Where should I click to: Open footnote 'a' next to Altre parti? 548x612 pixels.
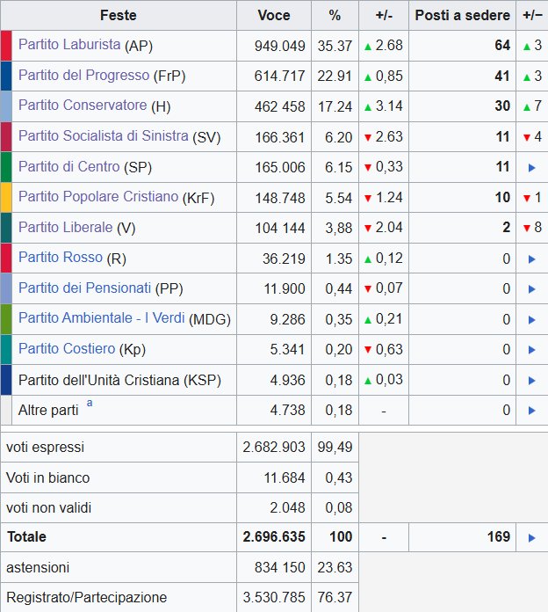point(90,404)
